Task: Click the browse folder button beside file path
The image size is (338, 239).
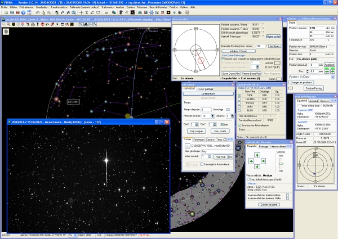Action: click(x=187, y=146)
